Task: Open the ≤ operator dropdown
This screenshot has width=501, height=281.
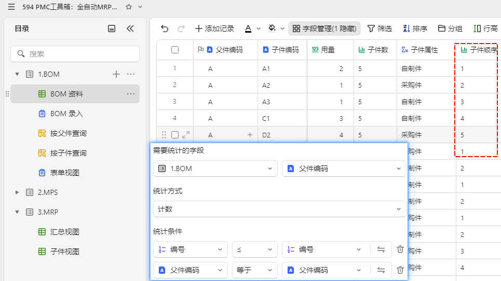Action: point(254,249)
